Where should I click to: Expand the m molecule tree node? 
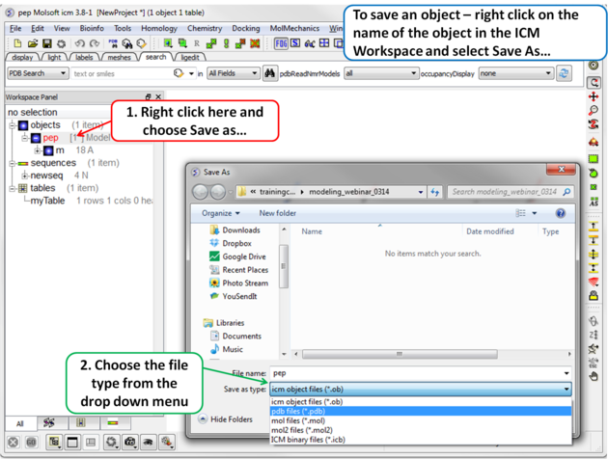point(37,150)
